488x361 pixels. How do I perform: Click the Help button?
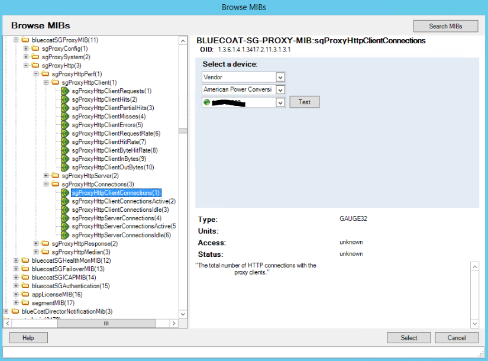click(x=28, y=338)
